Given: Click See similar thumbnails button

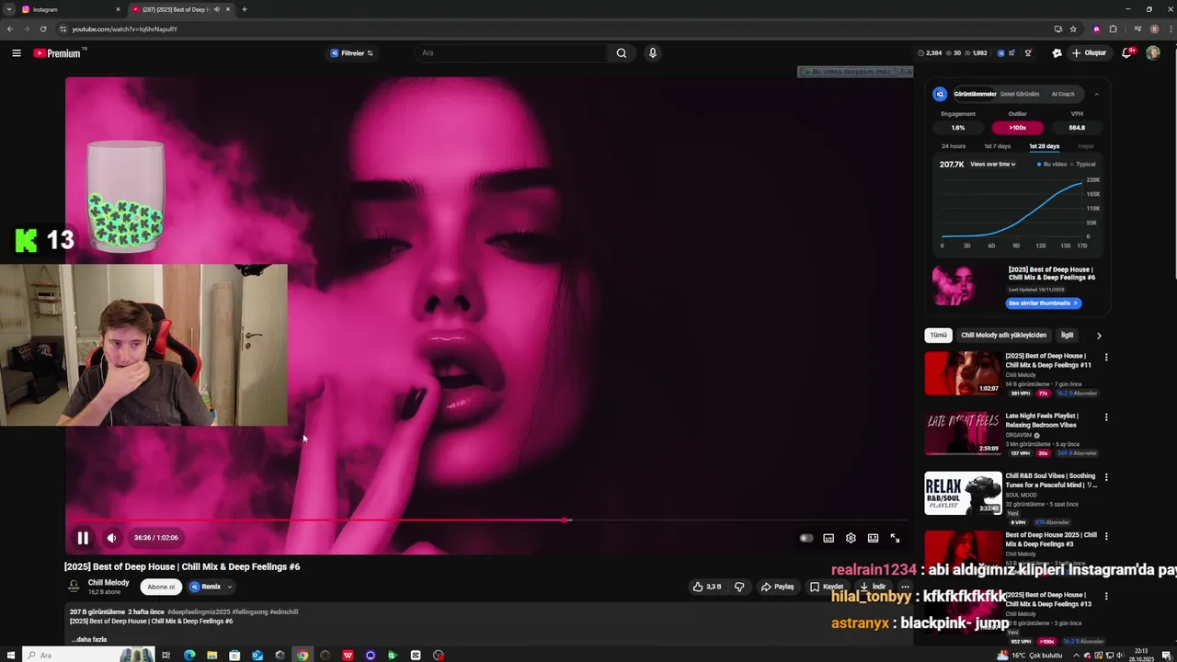Looking at the screenshot, I should (1044, 303).
